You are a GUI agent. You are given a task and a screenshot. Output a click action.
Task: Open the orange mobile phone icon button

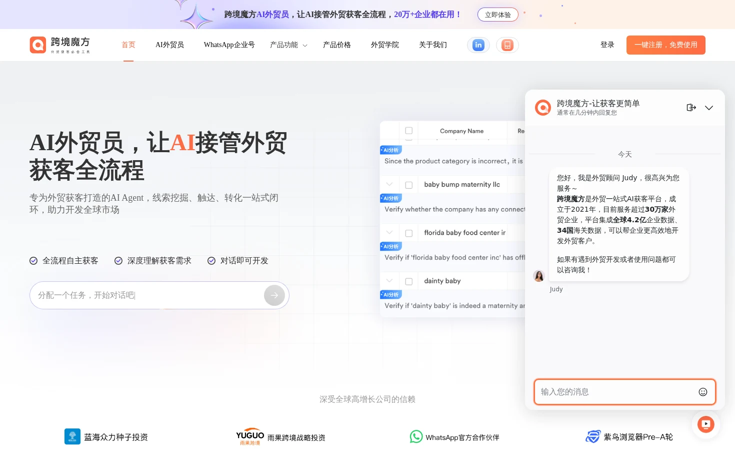click(507, 45)
